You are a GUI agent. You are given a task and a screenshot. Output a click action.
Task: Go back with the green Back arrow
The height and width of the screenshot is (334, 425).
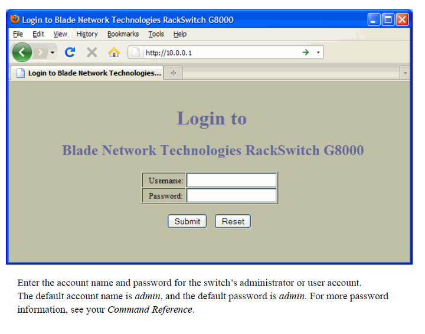(22, 53)
